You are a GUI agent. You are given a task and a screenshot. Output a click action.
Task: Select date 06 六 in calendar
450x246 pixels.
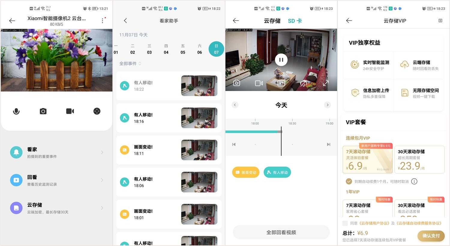click(199, 49)
